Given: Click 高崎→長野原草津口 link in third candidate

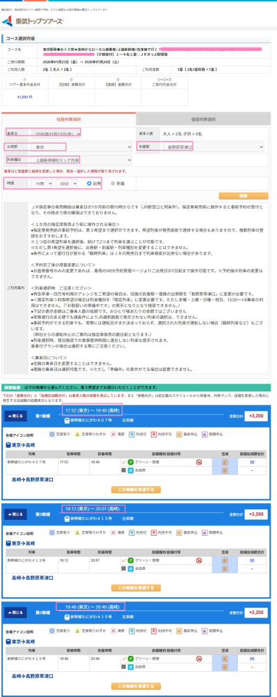Looking at the screenshot, I should [32, 676].
